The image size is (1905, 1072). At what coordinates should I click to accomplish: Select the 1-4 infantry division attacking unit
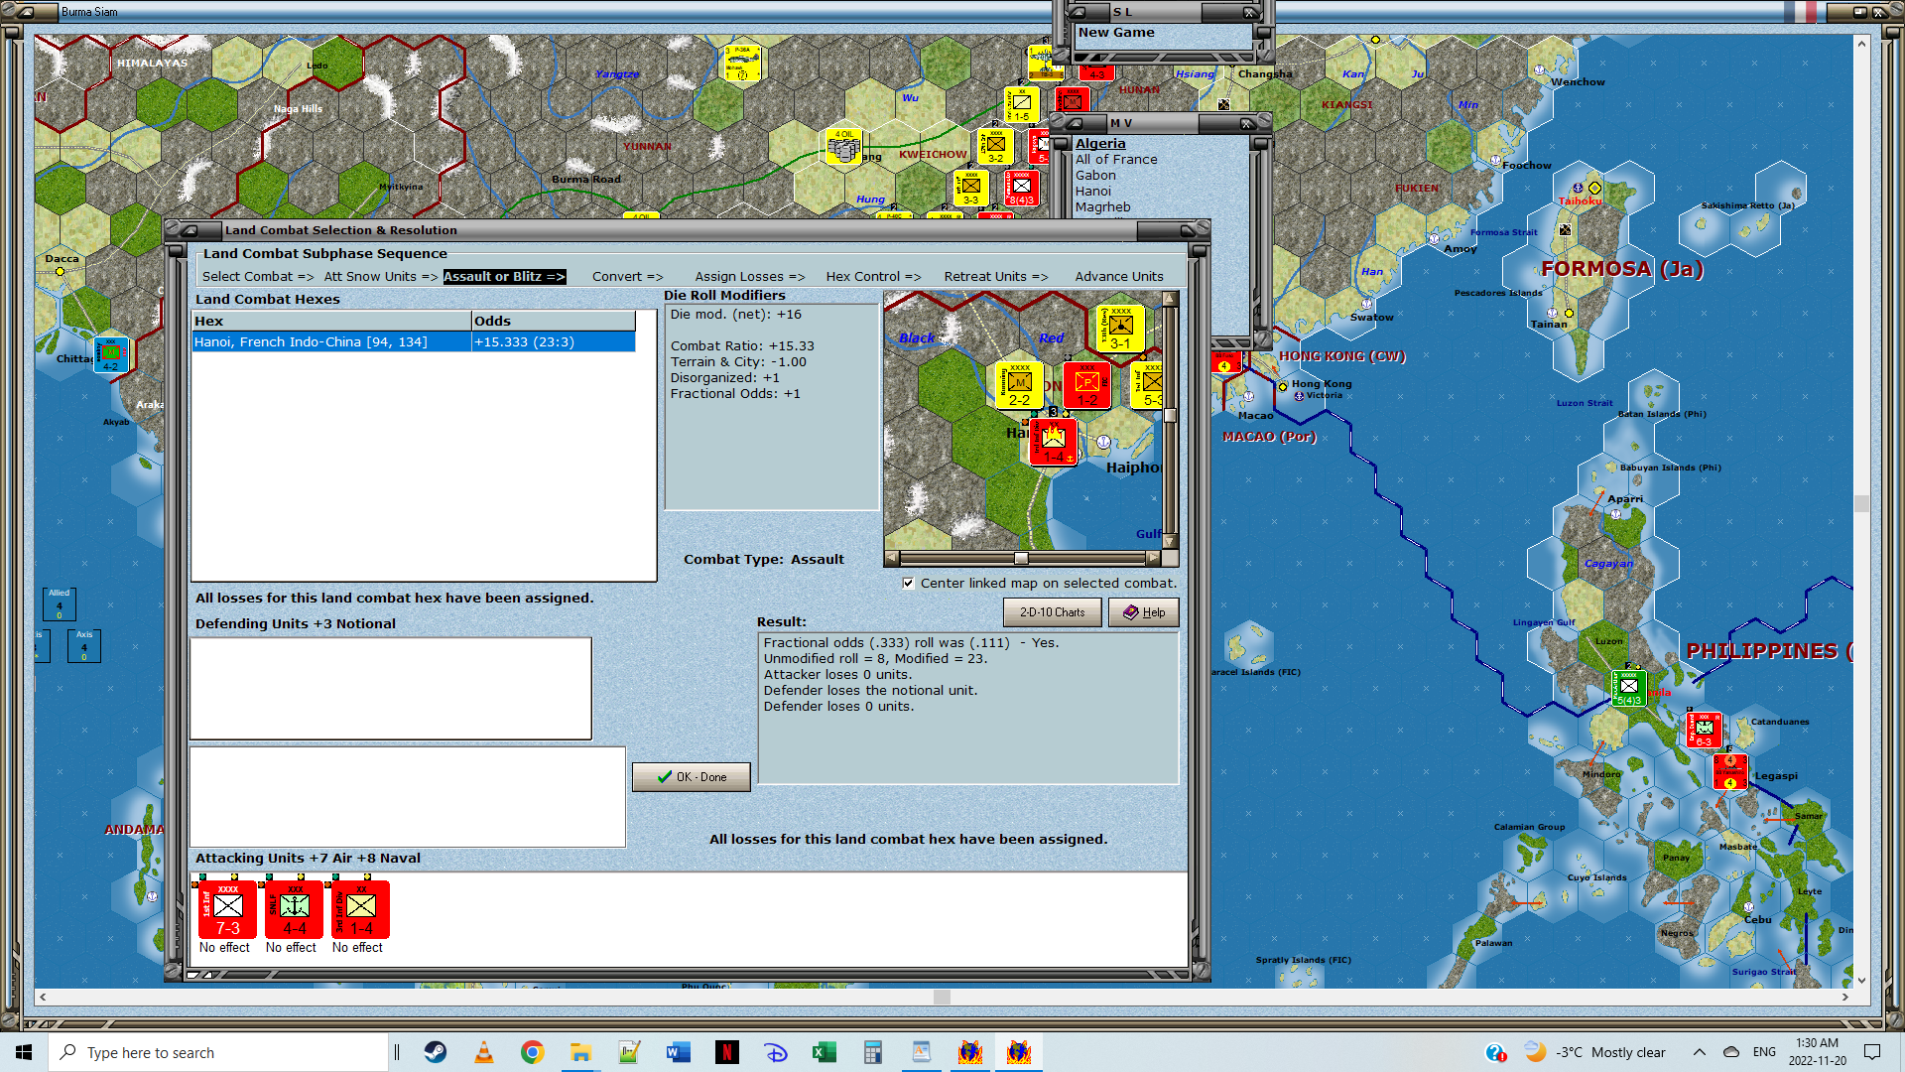pos(360,909)
